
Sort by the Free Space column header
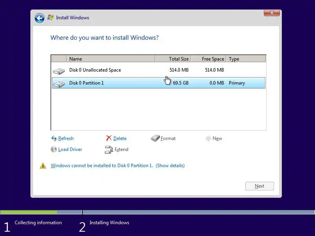click(x=208, y=59)
